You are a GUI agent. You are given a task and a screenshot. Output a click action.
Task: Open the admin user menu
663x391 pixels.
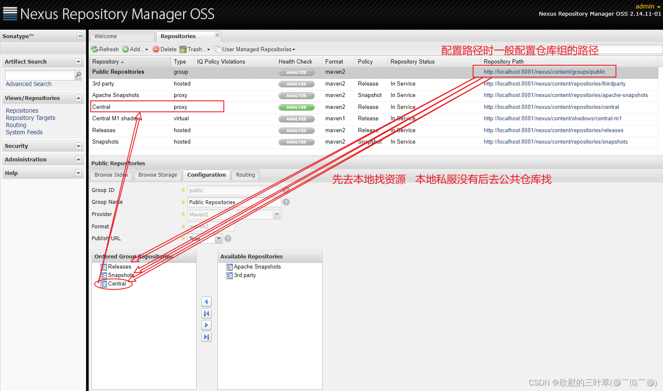coord(648,6)
